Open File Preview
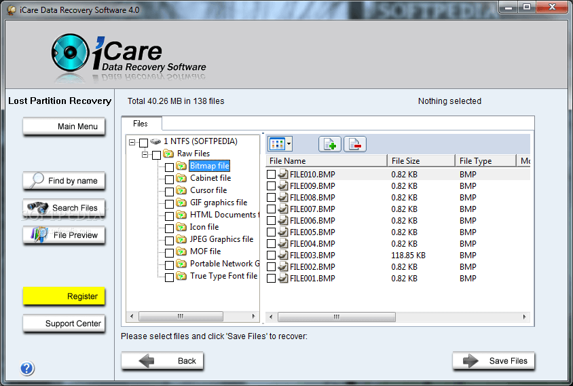The height and width of the screenshot is (386, 573). [x=64, y=235]
